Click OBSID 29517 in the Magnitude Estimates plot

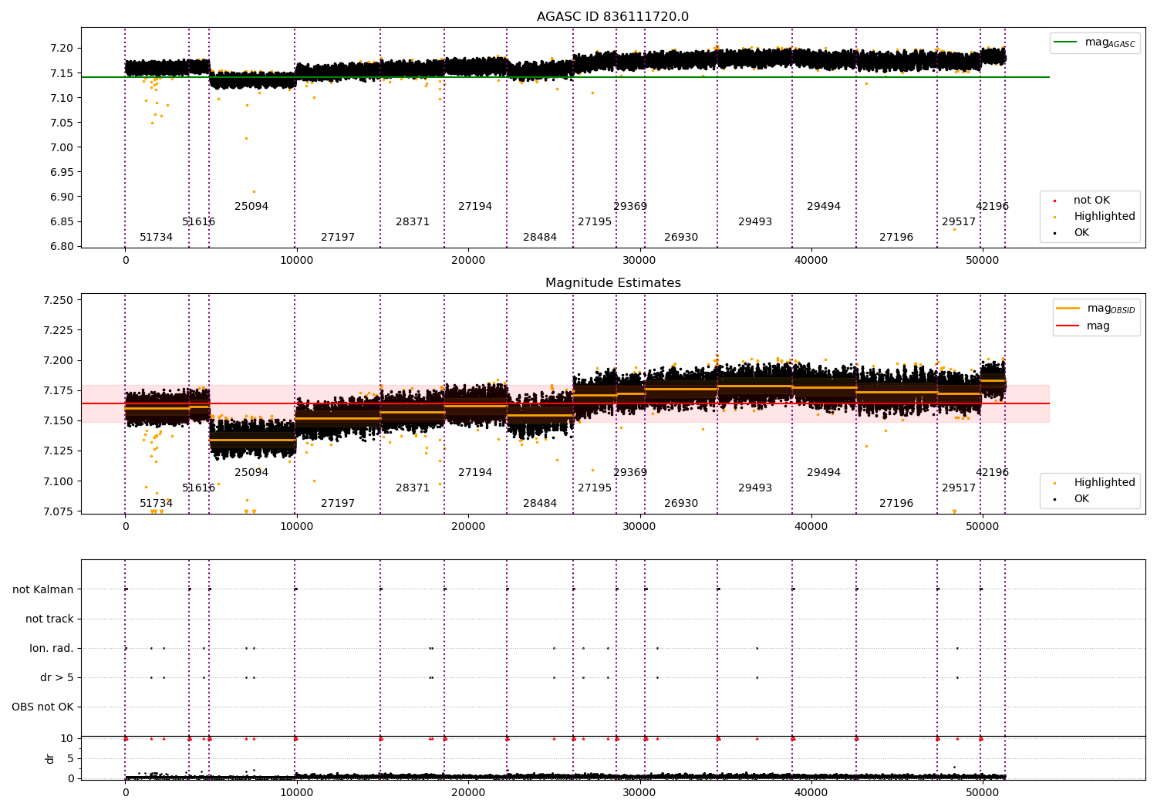959,488
